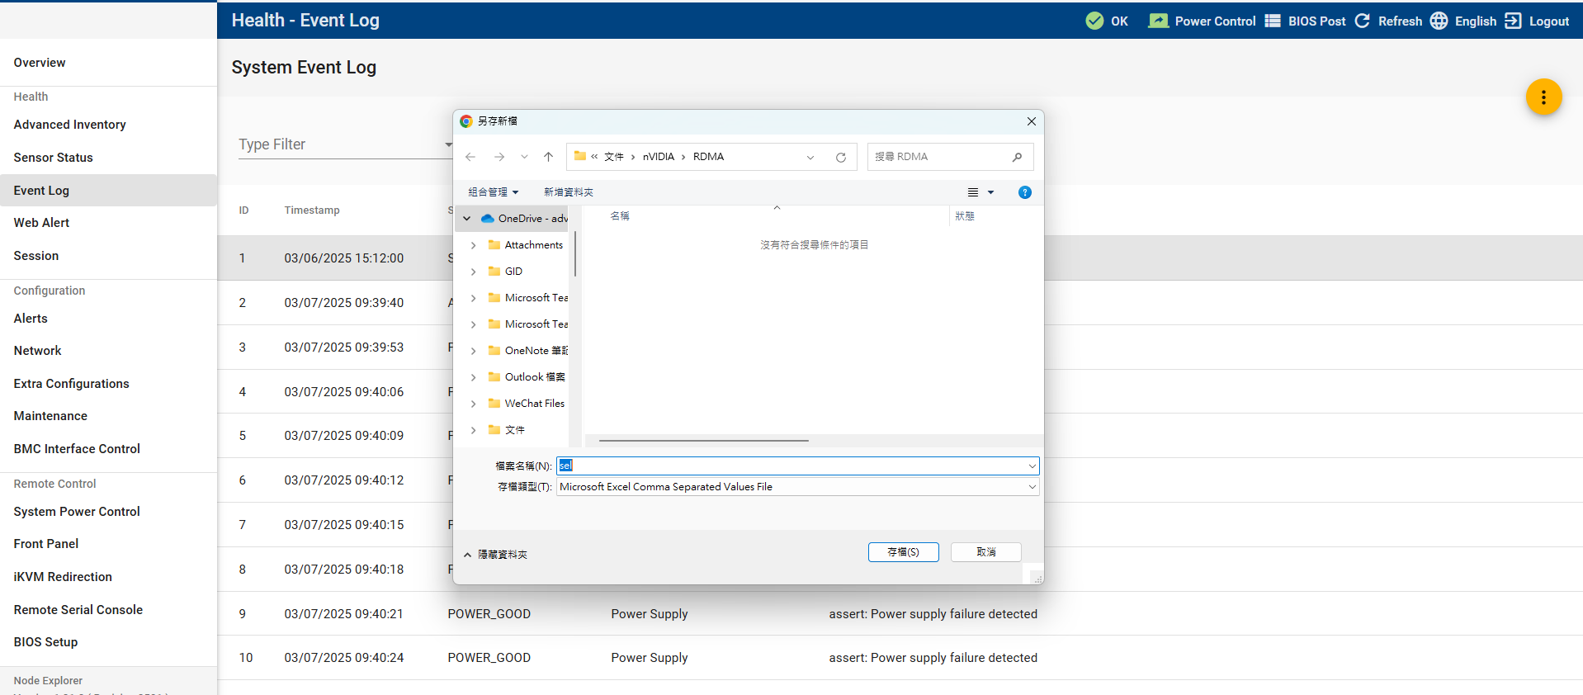Go up one folder level in dialog

(548, 157)
